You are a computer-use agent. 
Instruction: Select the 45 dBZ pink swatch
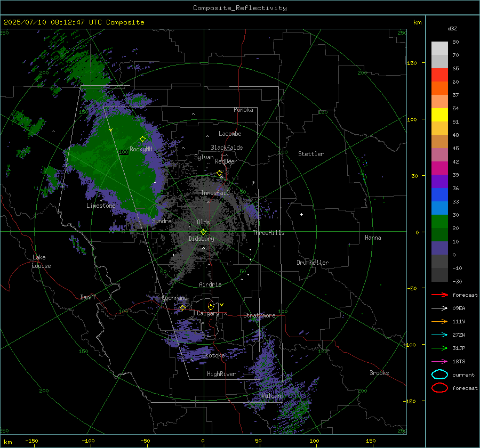439,154
